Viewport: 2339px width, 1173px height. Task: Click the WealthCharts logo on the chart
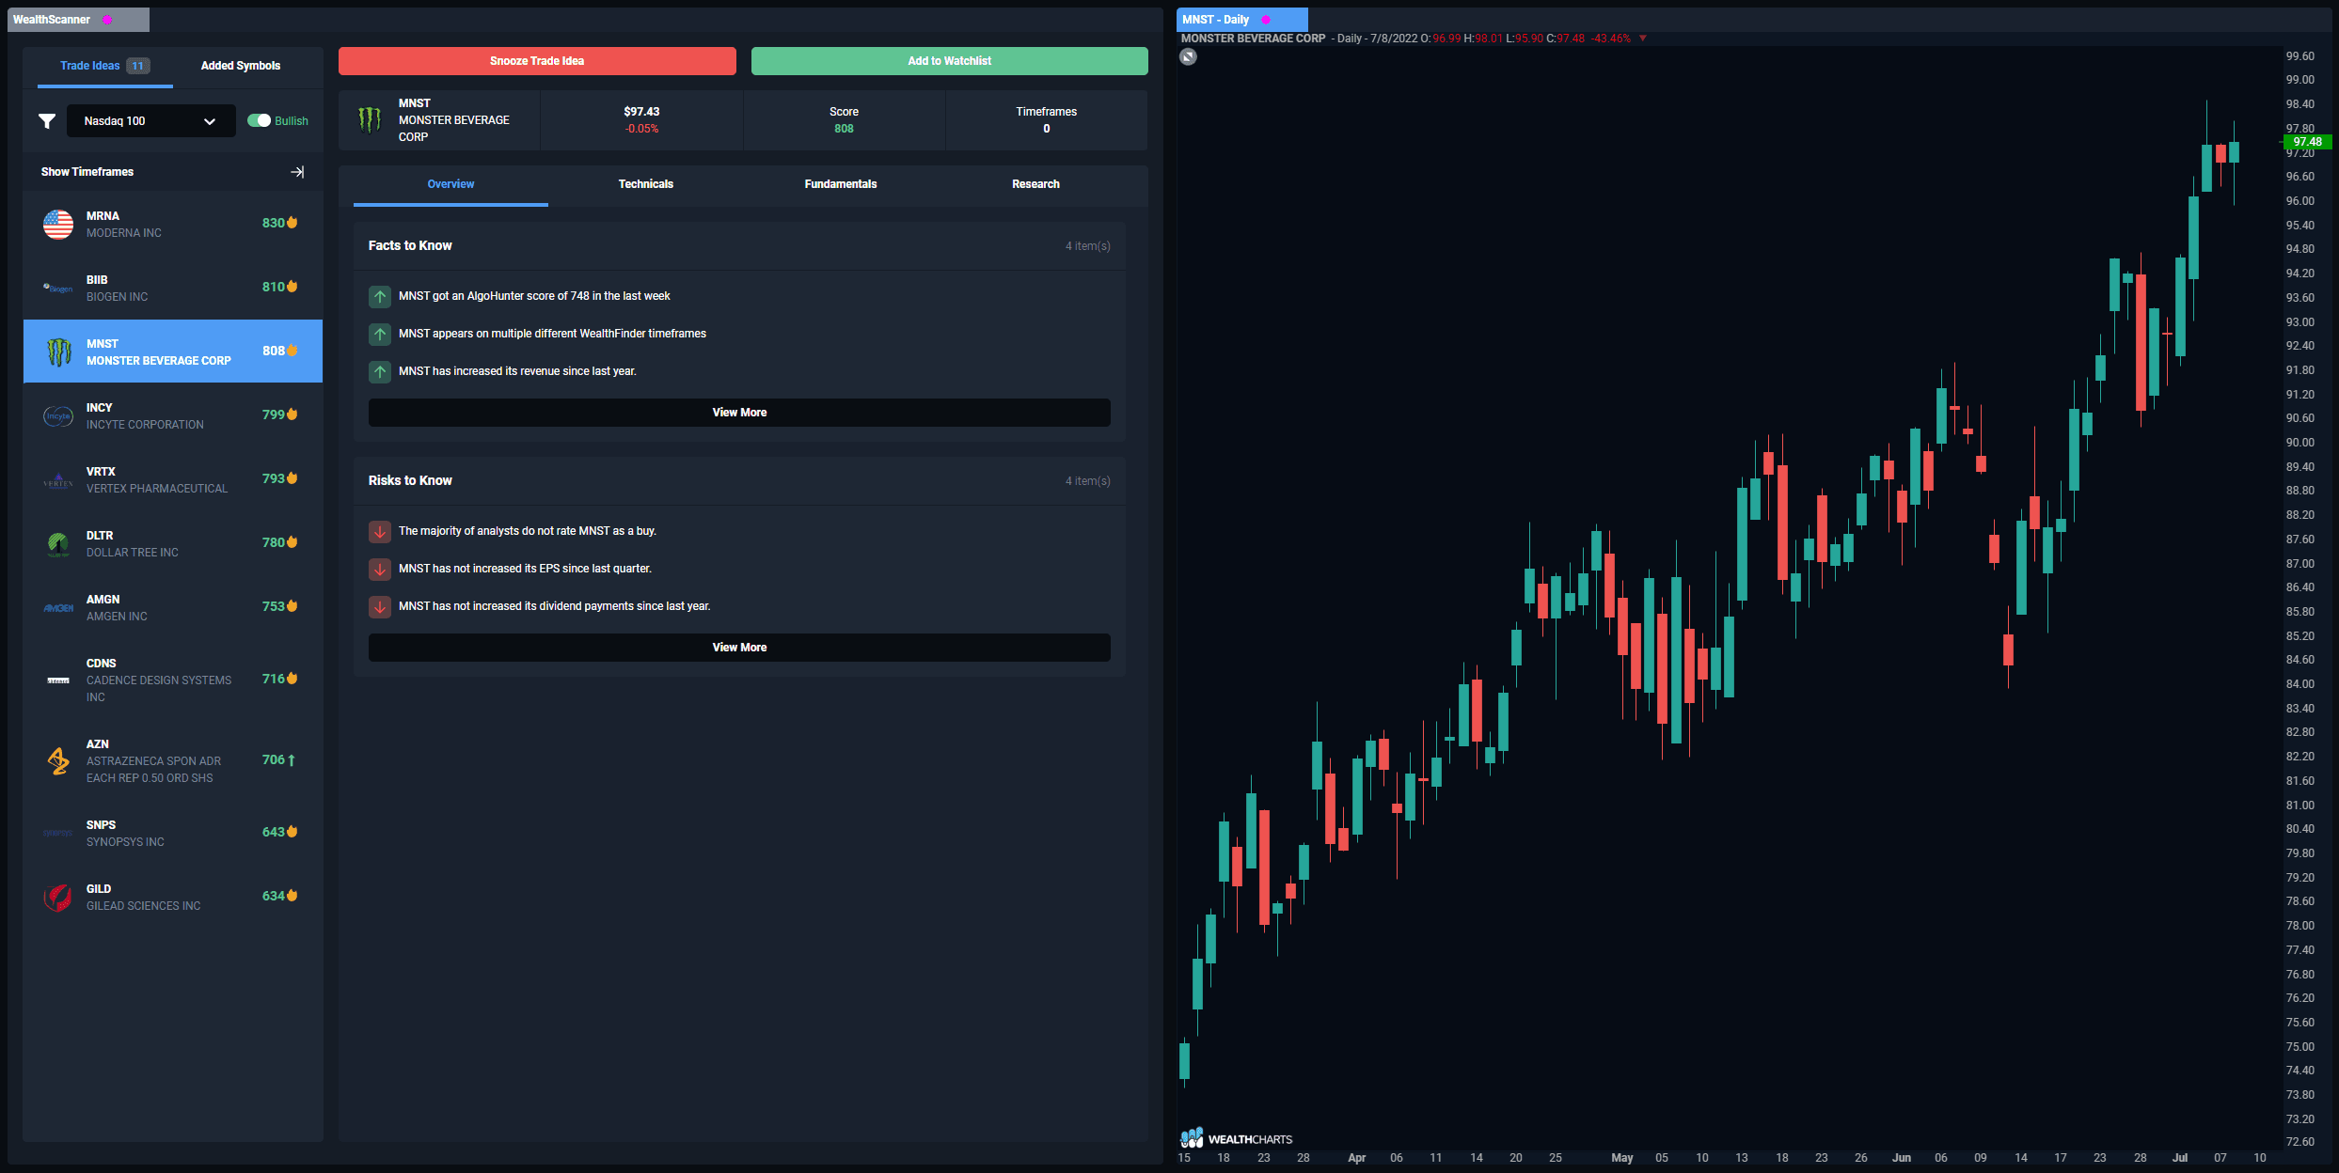[x=1238, y=1138]
